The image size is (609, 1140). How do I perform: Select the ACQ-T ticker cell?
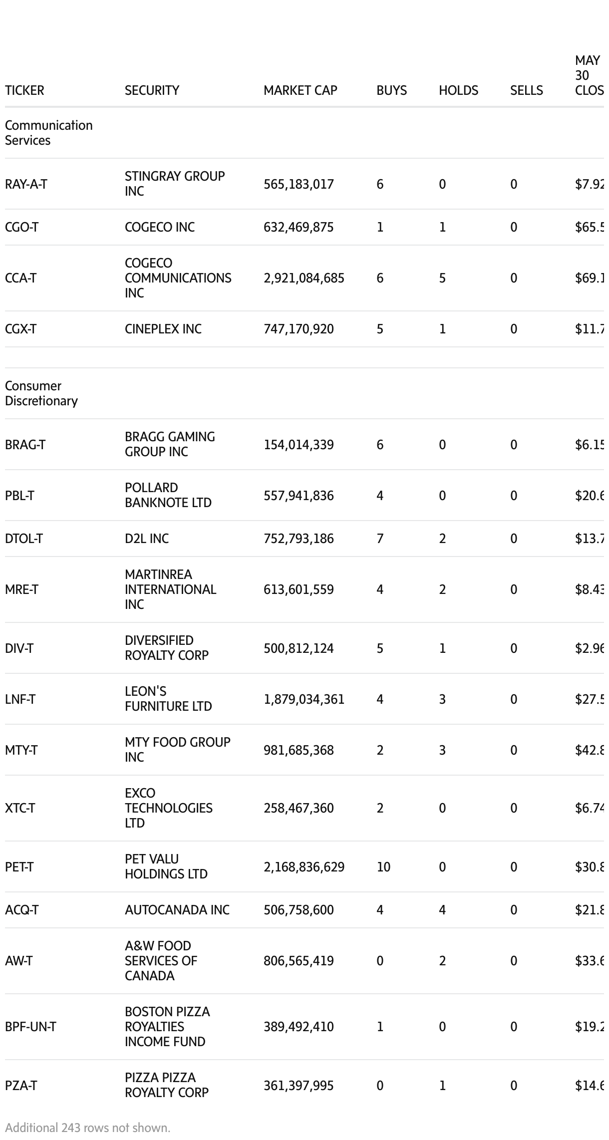click(21, 910)
